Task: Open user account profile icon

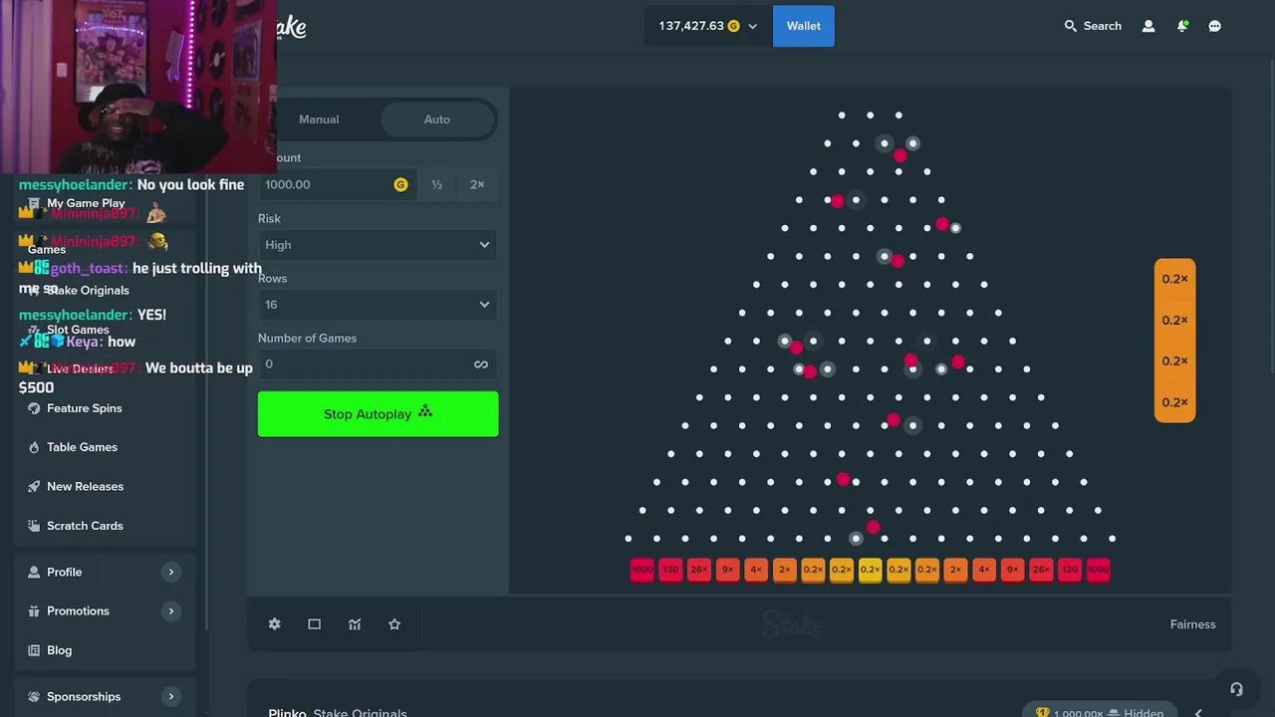Action: (1148, 26)
